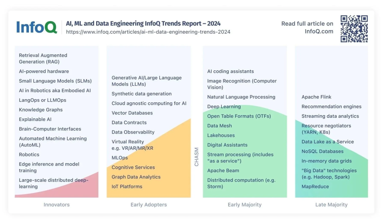Click the Retrieval Augmented Generation (RAG) item
This screenshot has width=385, height=224.
pos(43,59)
